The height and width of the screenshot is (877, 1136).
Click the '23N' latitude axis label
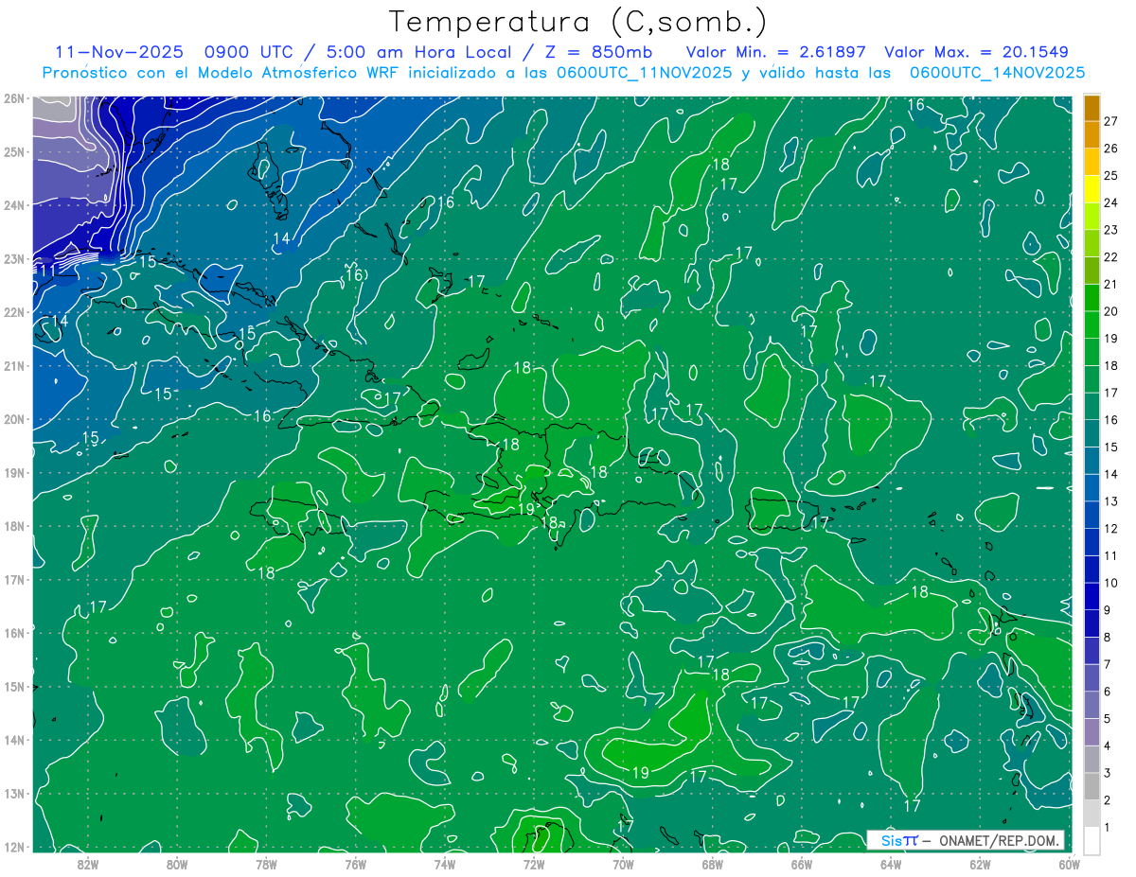13,258
